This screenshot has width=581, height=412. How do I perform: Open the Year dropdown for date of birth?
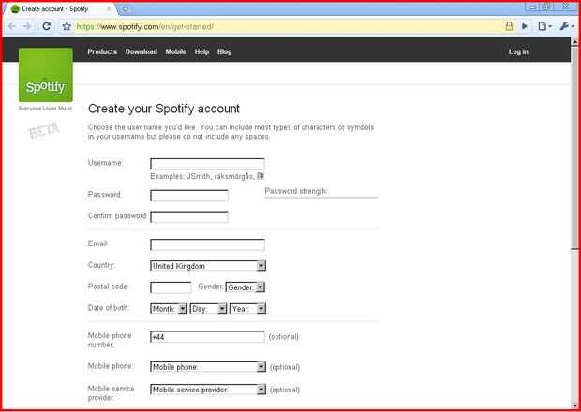(x=248, y=309)
